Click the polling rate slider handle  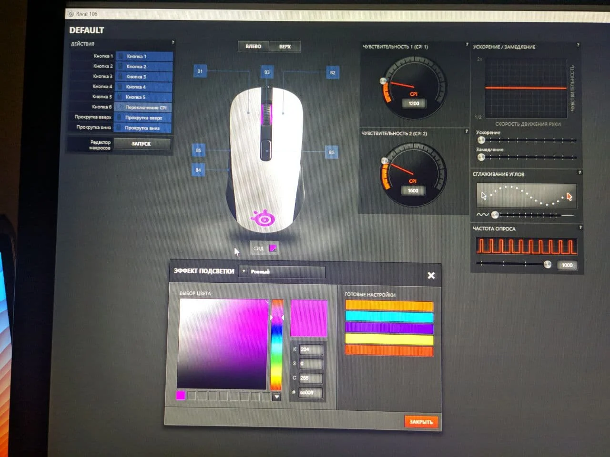(548, 264)
